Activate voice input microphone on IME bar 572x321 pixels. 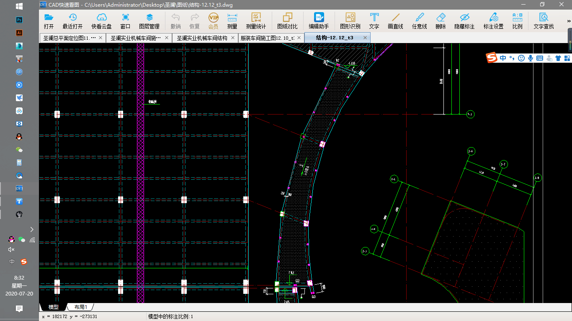(531, 58)
